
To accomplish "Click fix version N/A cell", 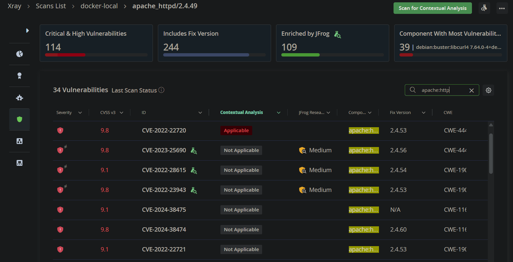I will coord(395,210).
